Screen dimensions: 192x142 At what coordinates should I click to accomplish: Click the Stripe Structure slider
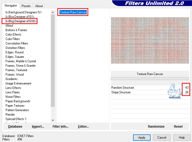[x=146, y=92]
